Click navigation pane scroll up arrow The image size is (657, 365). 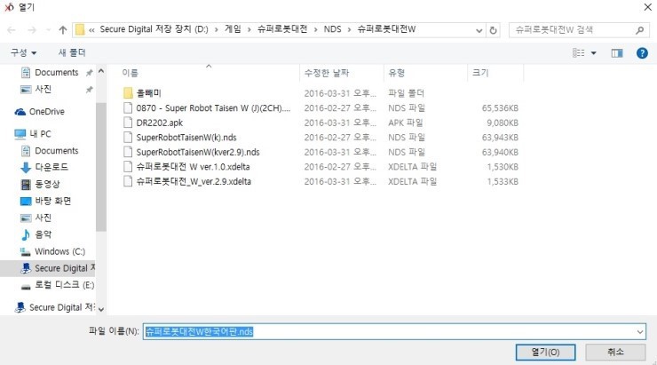coord(101,71)
